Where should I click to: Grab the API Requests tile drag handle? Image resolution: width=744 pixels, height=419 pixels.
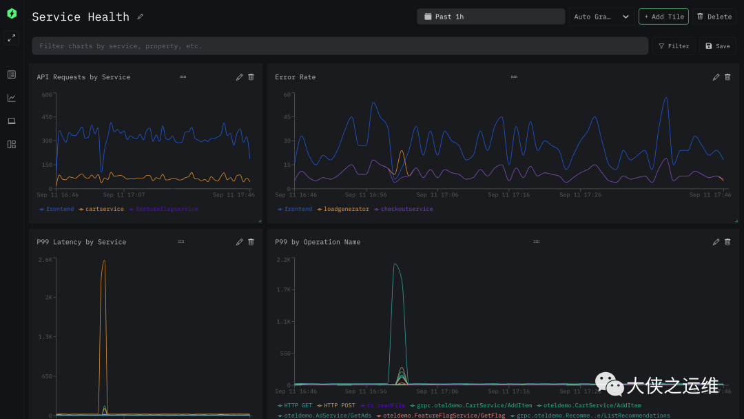tap(183, 76)
